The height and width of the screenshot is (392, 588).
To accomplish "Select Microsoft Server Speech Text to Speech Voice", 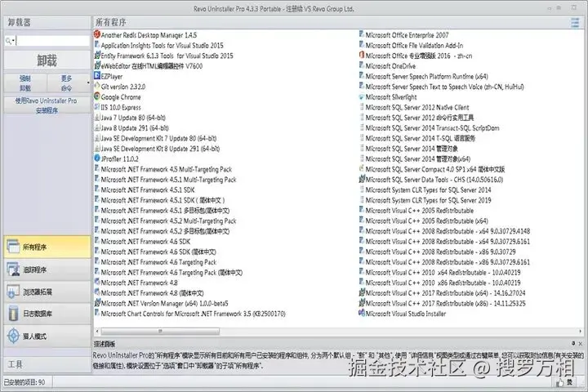I will click(x=445, y=87).
